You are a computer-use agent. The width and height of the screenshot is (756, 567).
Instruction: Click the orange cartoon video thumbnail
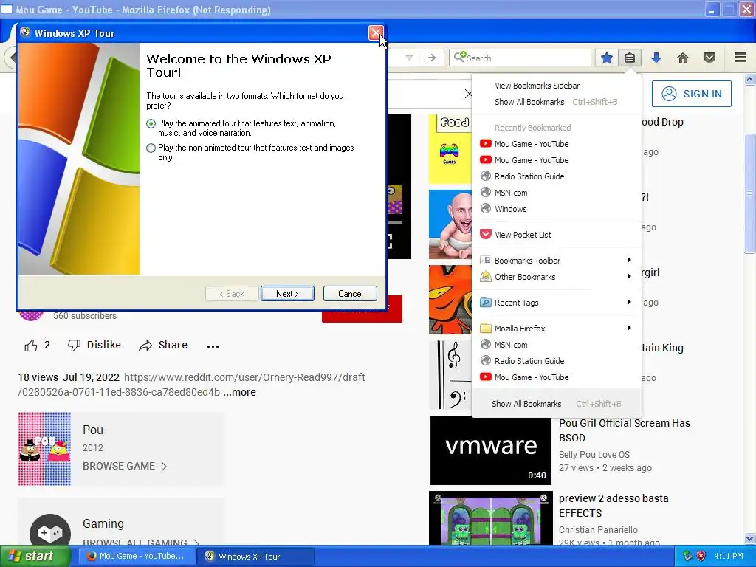coord(450,300)
